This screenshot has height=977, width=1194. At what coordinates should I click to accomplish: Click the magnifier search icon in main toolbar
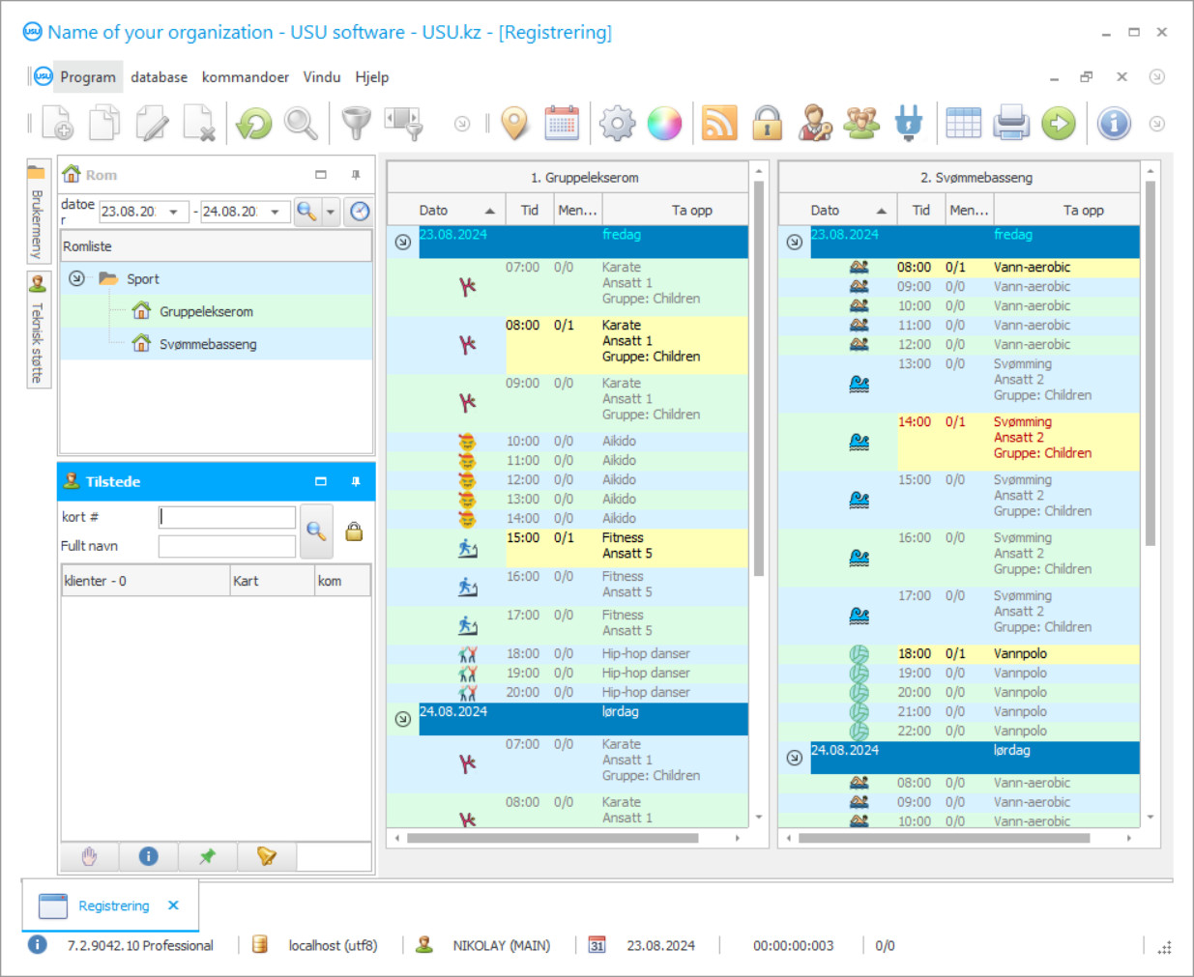[301, 124]
